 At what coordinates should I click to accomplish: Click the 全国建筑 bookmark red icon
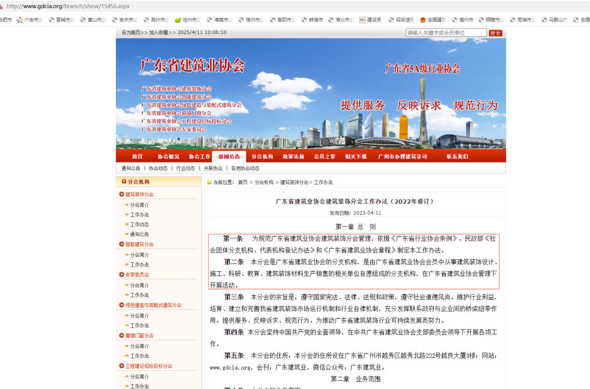coord(423,20)
